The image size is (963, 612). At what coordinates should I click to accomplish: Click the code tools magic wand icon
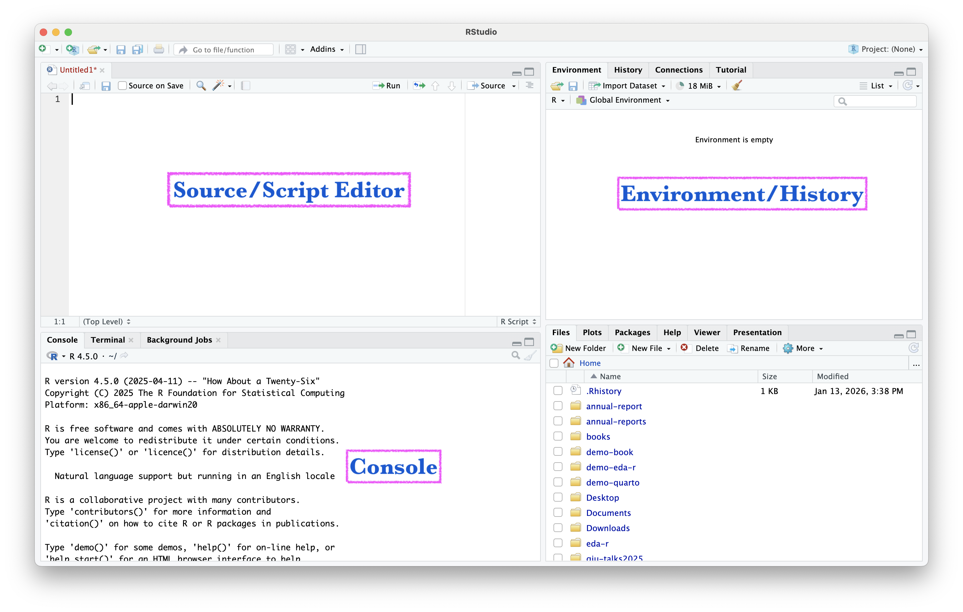[218, 85]
